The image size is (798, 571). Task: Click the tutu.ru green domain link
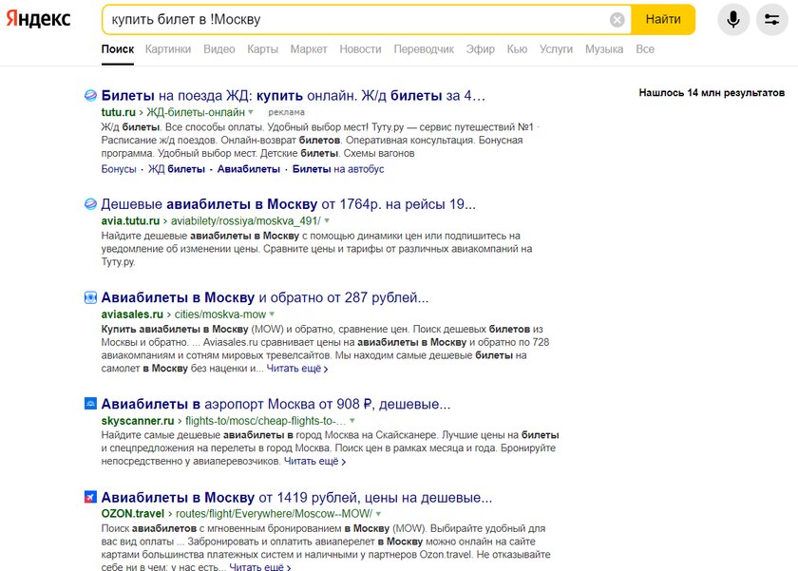tap(118, 112)
